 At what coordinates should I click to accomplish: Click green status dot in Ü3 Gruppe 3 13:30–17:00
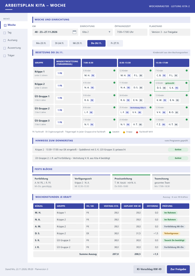187,120
